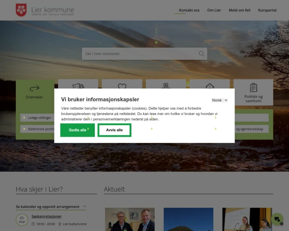Open the chat bubble widget
The height and width of the screenshot is (231, 289).
coord(277,219)
